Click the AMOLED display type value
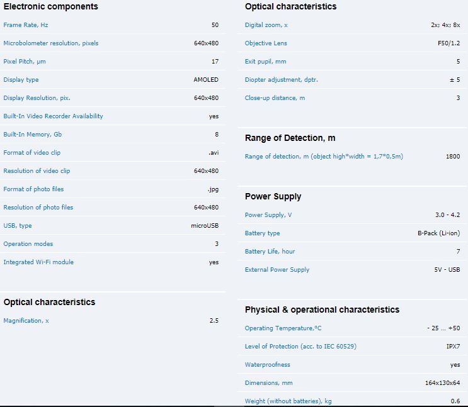This screenshot has height=407, width=468. (206, 80)
